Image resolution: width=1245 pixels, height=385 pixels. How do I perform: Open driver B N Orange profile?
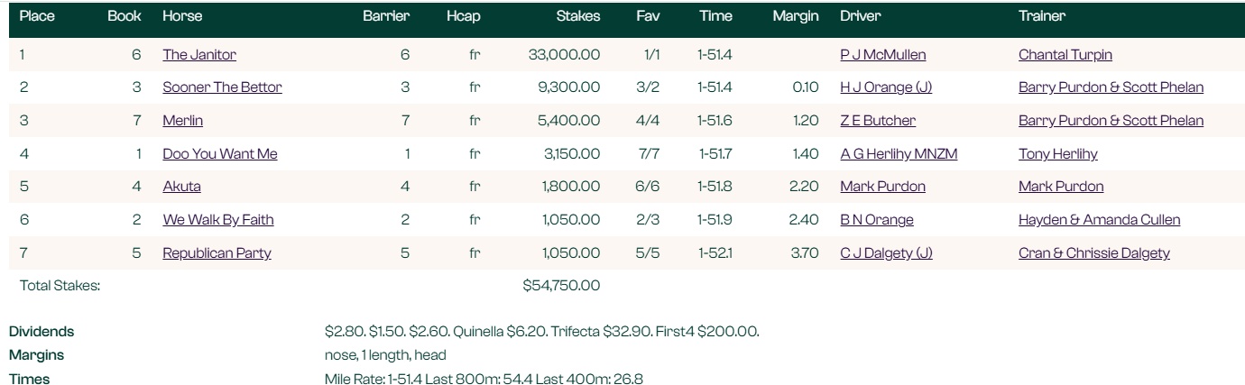pos(876,220)
